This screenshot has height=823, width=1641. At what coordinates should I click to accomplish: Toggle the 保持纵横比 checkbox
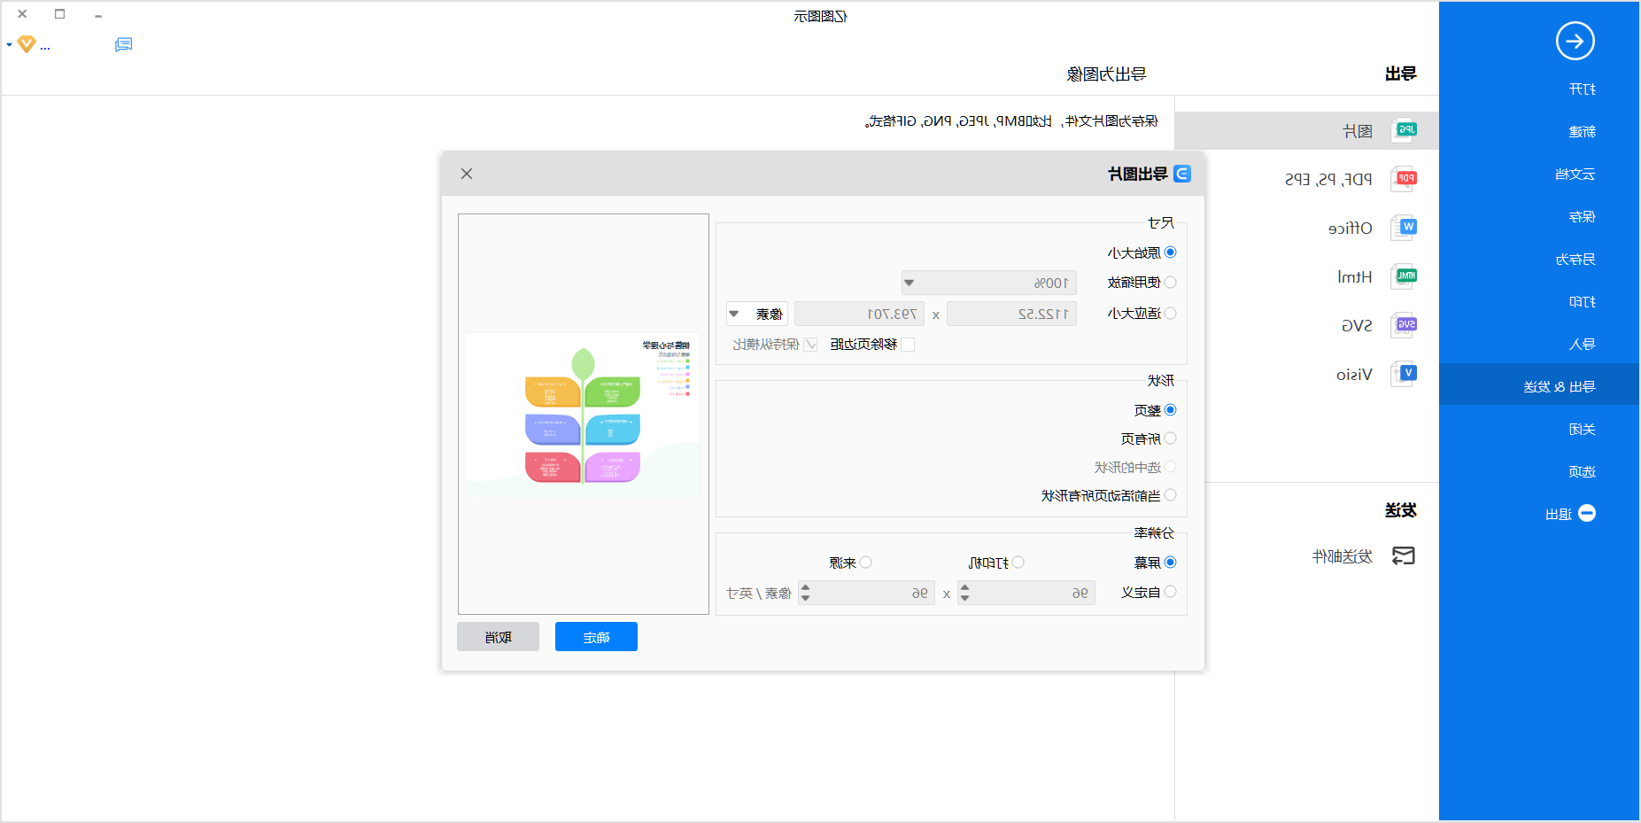point(810,345)
